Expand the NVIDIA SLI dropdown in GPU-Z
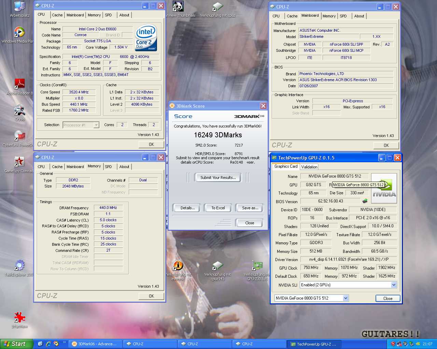This screenshot has width=437, height=349. (x=394, y=285)
